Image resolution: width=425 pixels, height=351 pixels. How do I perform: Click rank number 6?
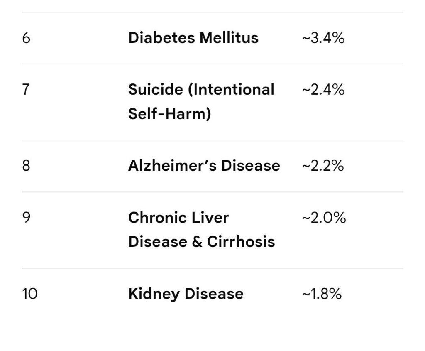click(26, 38)
